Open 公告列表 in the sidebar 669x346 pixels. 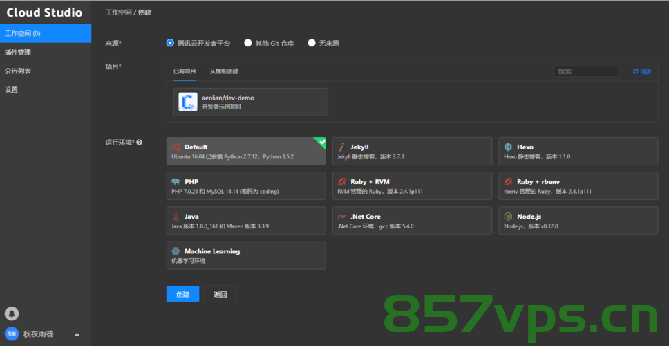coord(46,71)
